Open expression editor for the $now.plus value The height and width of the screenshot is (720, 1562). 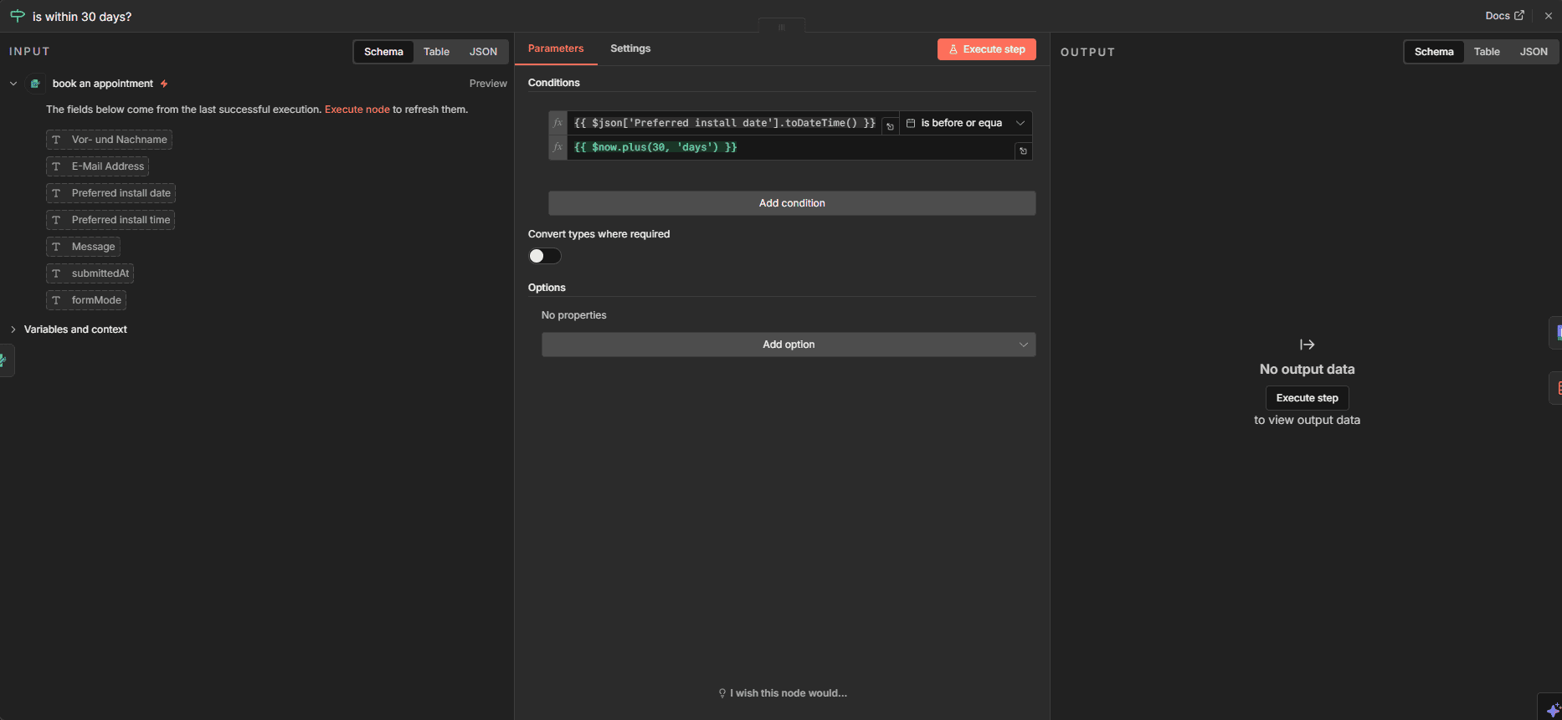point(1022,151)
